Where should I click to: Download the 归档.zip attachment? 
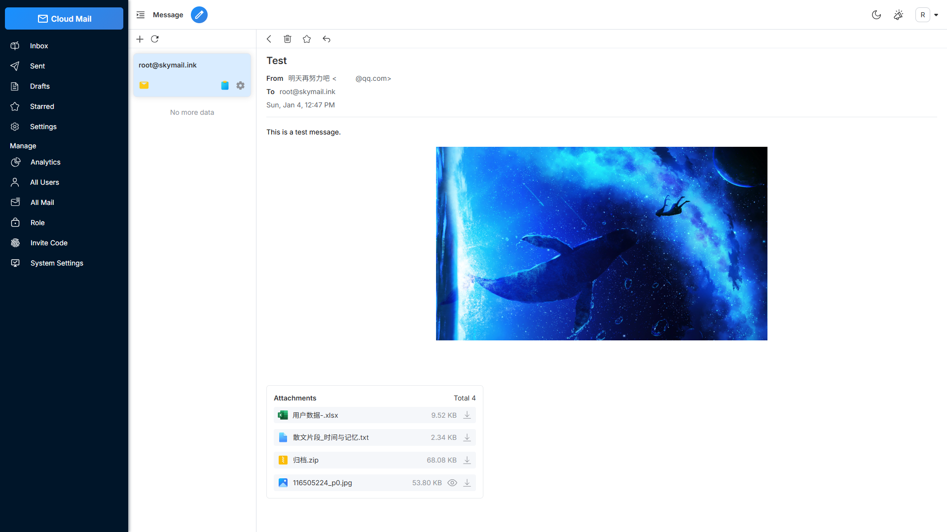467,460
